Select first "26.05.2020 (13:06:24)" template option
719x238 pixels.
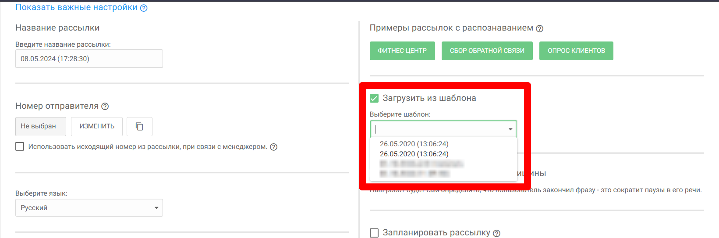coord(414,144)
